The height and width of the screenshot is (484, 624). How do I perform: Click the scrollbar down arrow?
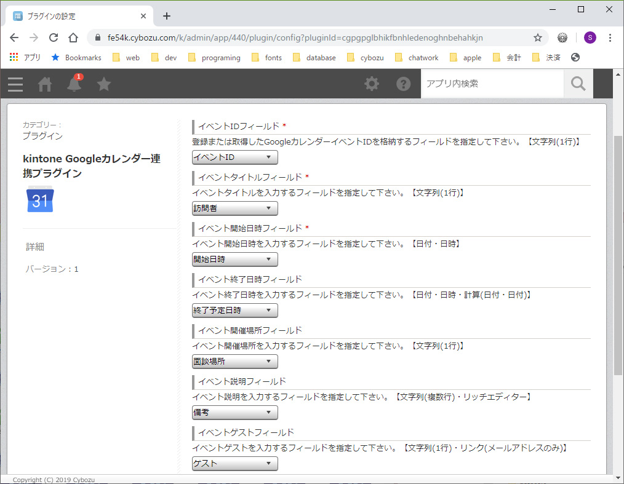618,478
